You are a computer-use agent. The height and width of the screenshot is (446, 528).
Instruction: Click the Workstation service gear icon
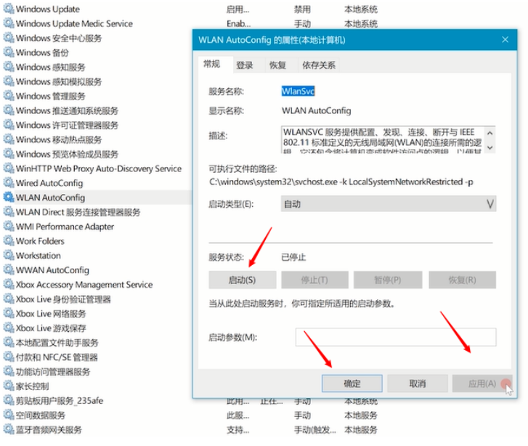[8, 256]
